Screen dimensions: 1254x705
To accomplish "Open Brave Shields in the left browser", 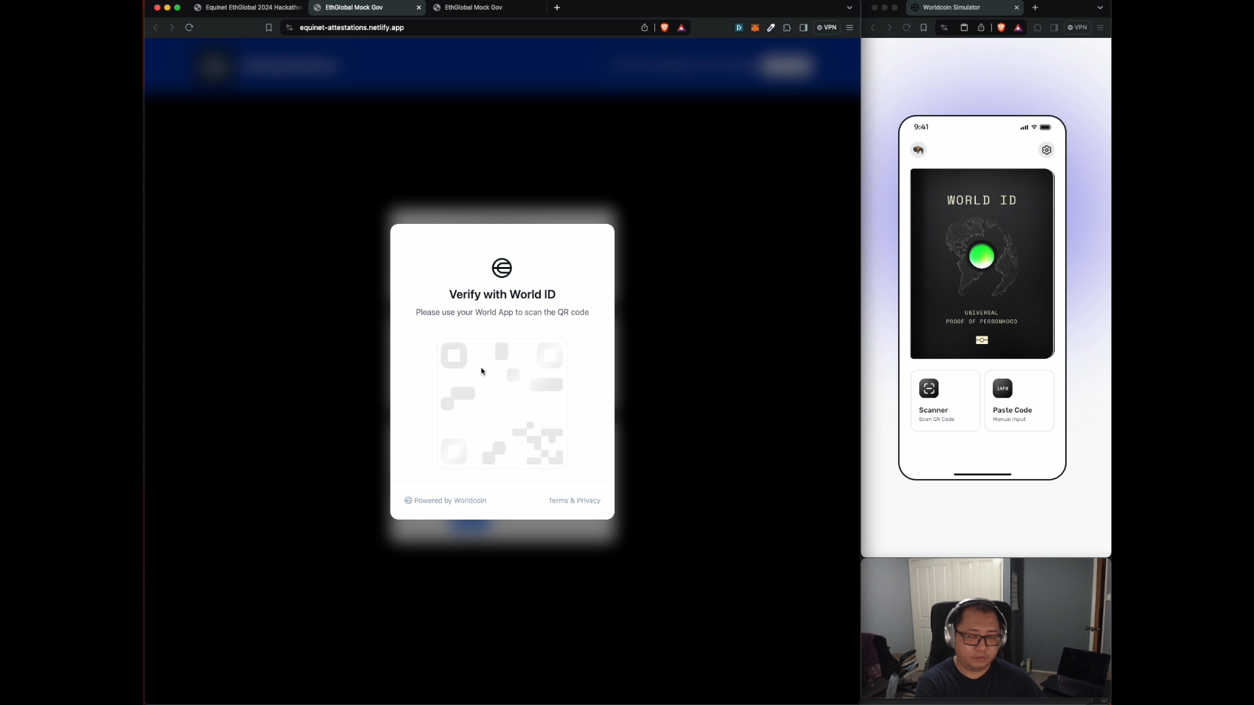I will tap(665, 27).
